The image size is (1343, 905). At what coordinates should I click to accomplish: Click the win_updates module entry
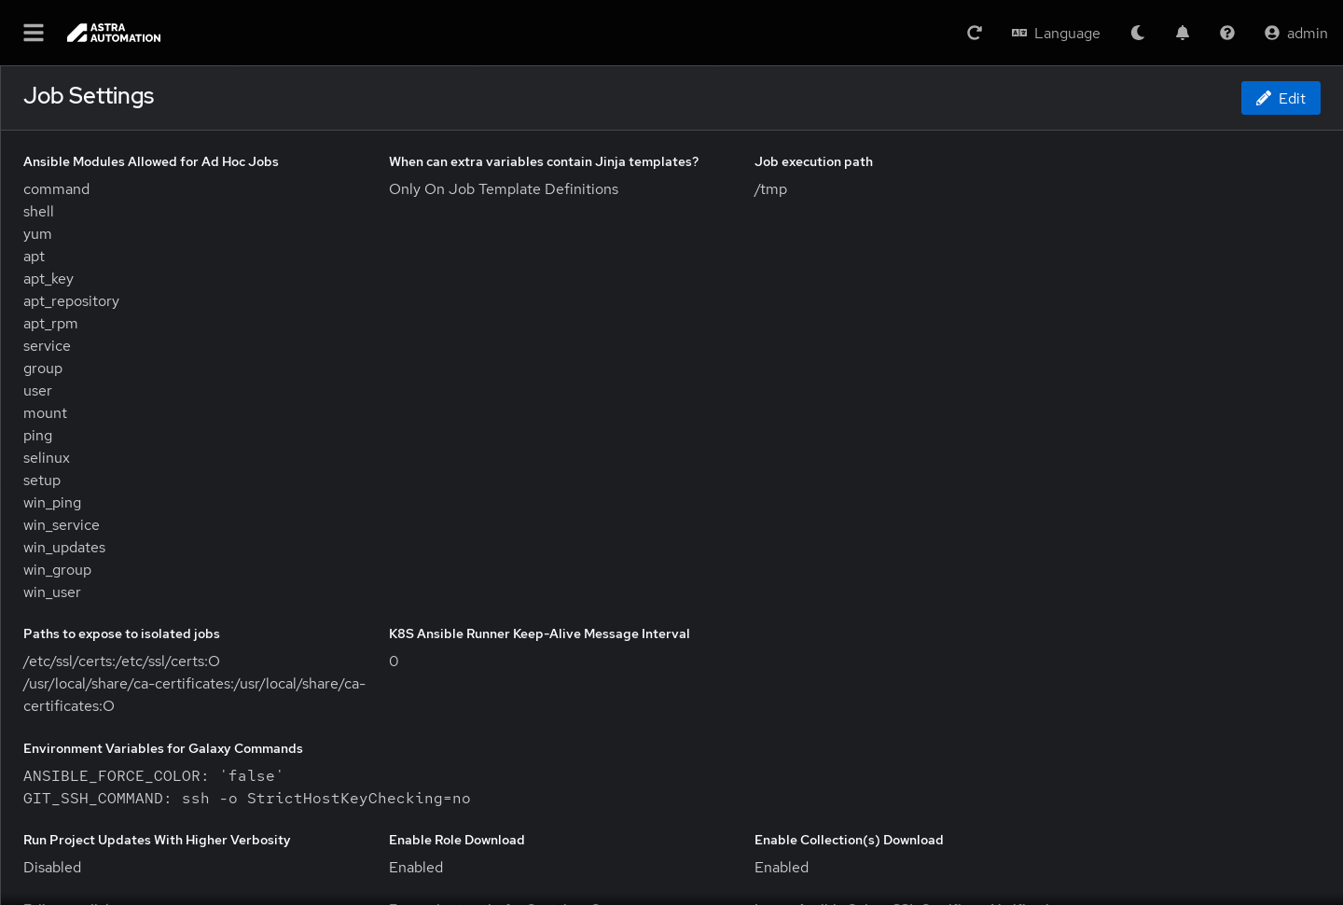coord(64,548)
